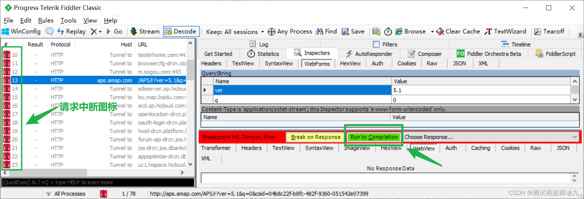This screenshot has height=199, width=584.
Task: Expand the ver row arrow marker
Action: [x=205, y=90]
